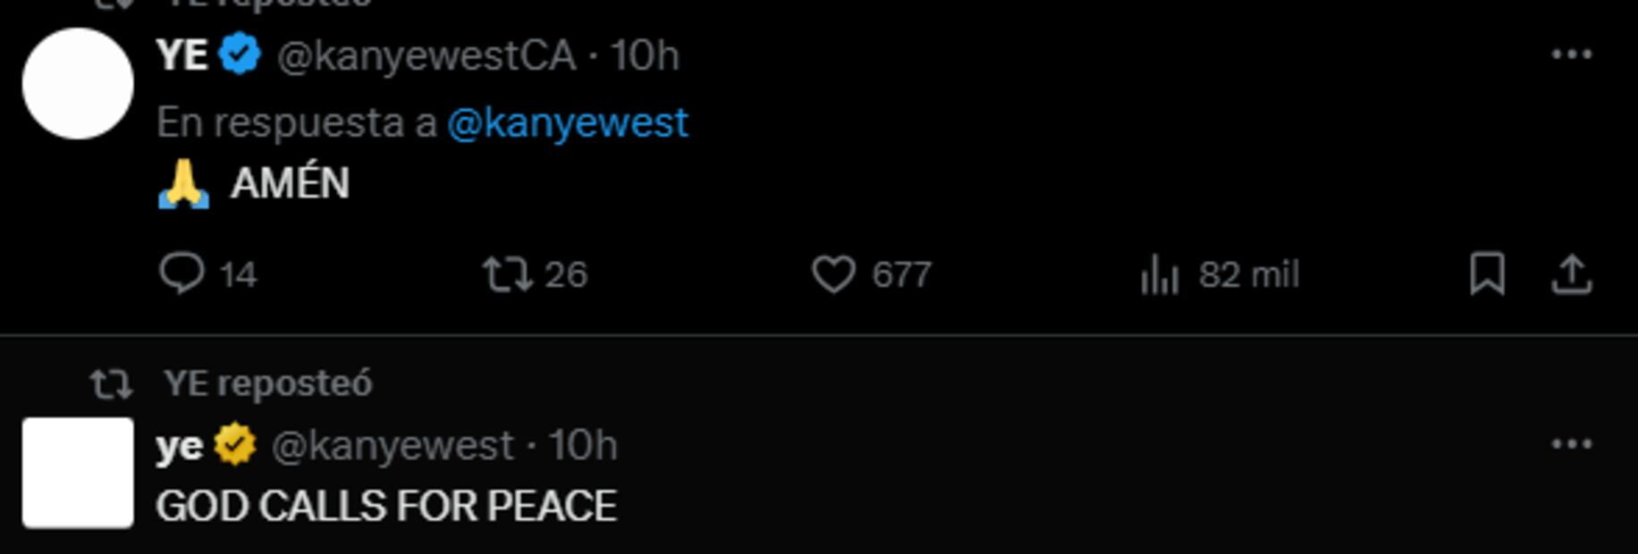
Task: Open more options for @kanyewestCA tweet
Action: pos(1571,55)
